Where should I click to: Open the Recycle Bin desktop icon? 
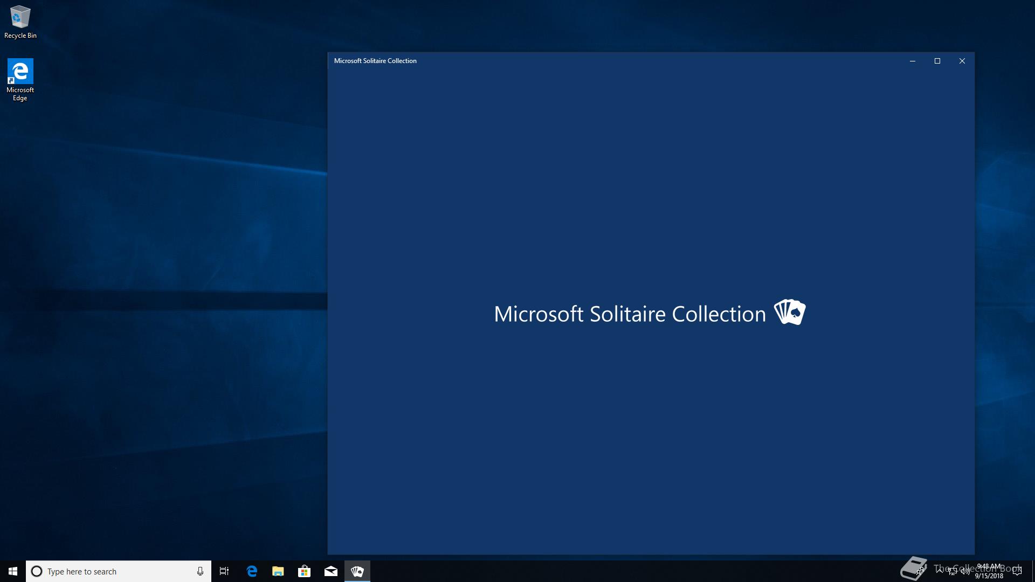(20, 22)
